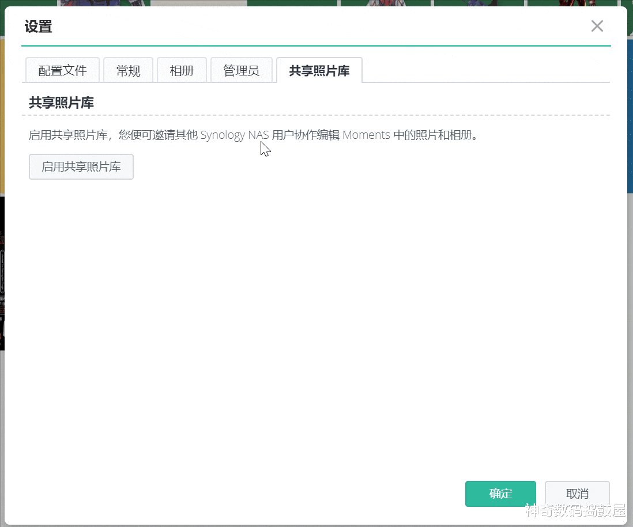This screenshot has width=633, height=527.
Task: Click the Moments text in the description
Action: click(x=367, y=135)
